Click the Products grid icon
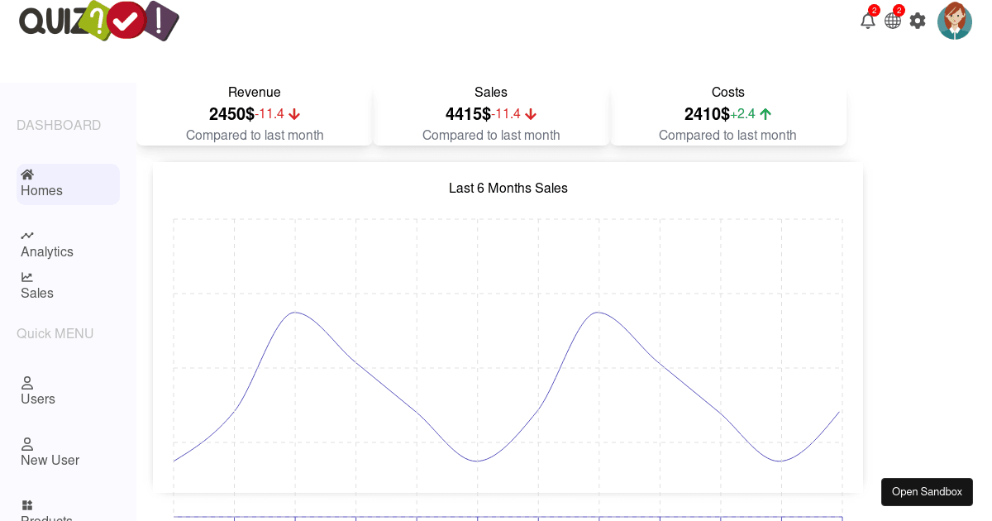 click(27, 505)
